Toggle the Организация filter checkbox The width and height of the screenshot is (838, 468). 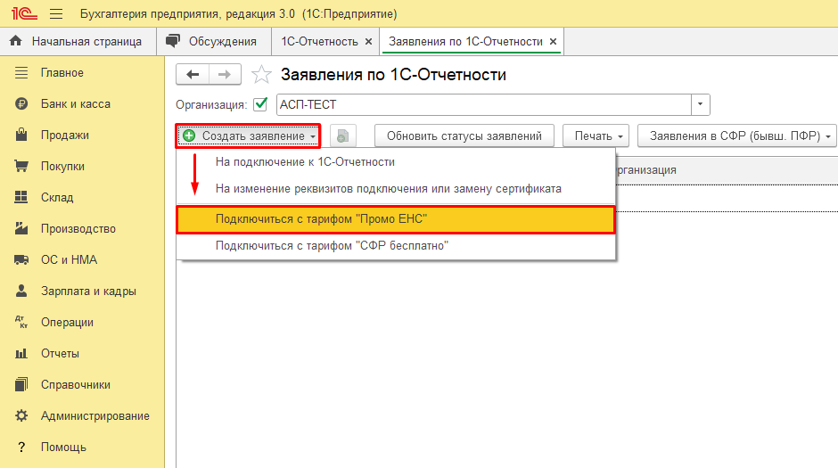click(260, 104)
